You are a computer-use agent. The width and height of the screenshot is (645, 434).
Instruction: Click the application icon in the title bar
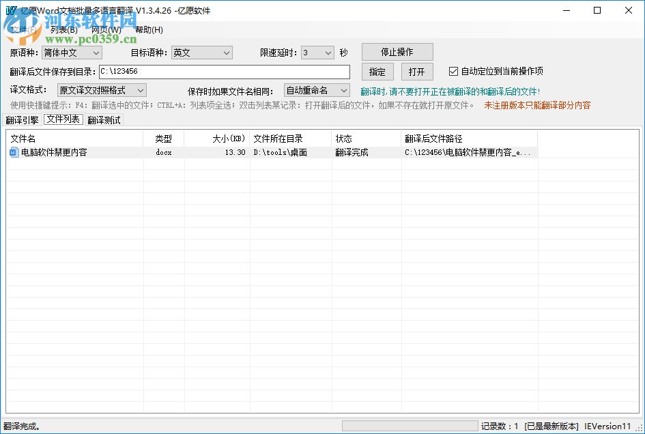click(10, 10)
